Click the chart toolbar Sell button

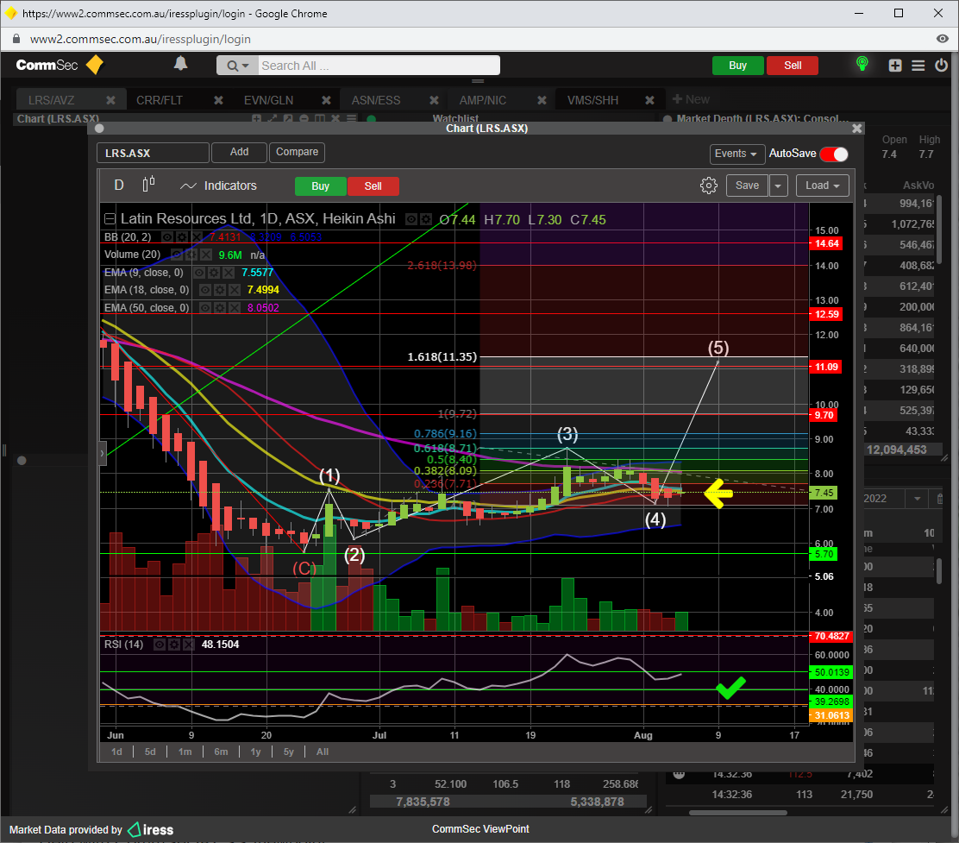click(373, 186)
